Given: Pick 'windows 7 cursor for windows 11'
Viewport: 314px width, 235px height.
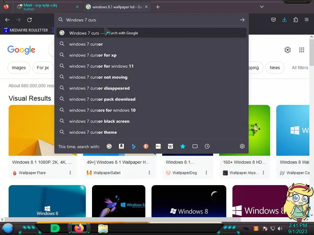Looking at the screenshot, I should point(151,66).
